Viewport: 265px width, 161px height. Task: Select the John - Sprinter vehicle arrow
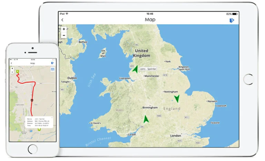pos(135,68)
